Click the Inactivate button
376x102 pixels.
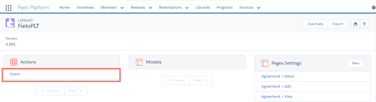(316, 24)
